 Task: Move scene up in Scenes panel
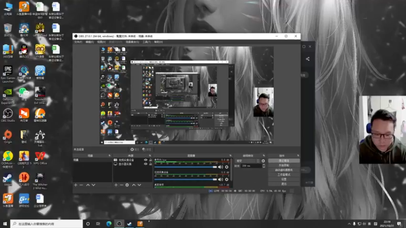click(x=88, y=185)
